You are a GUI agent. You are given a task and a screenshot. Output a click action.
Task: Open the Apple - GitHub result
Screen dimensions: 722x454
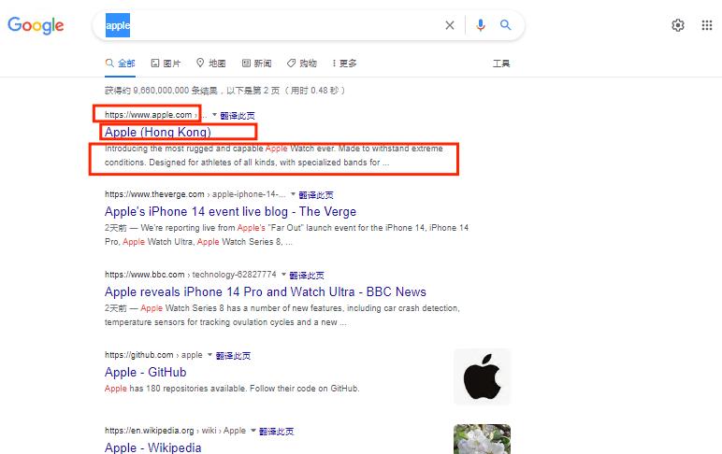[146, 372]
